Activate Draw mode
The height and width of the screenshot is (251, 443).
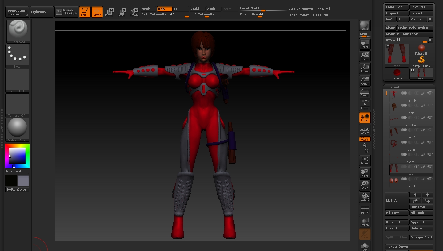point(97,12)
